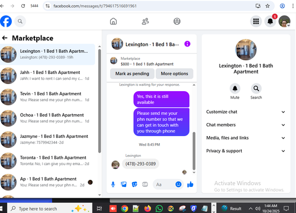Open the Windows notification center icon
Screen dimensions: 296x213
(286, 208)
